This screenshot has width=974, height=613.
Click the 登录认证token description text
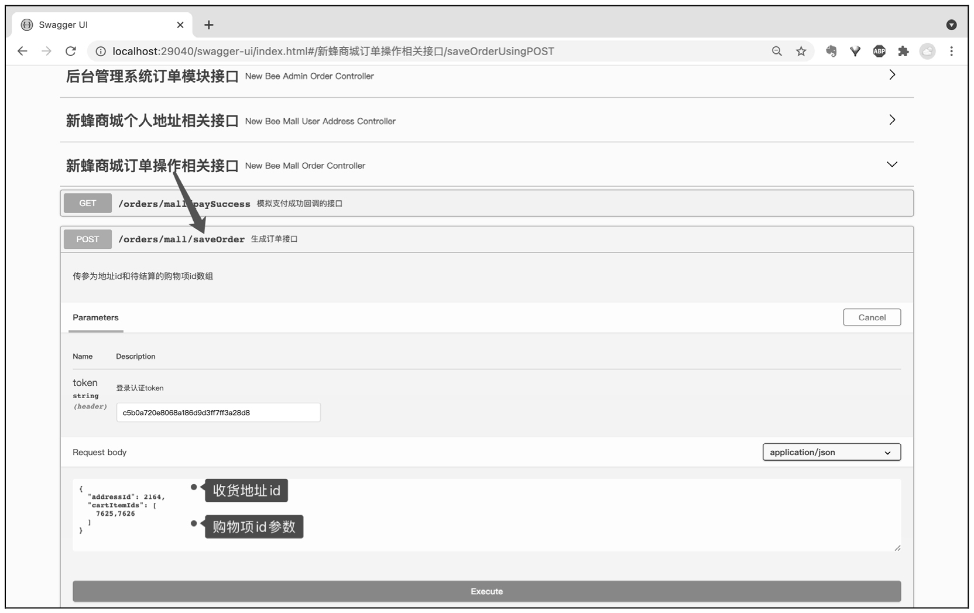click(x=140, y=388)
